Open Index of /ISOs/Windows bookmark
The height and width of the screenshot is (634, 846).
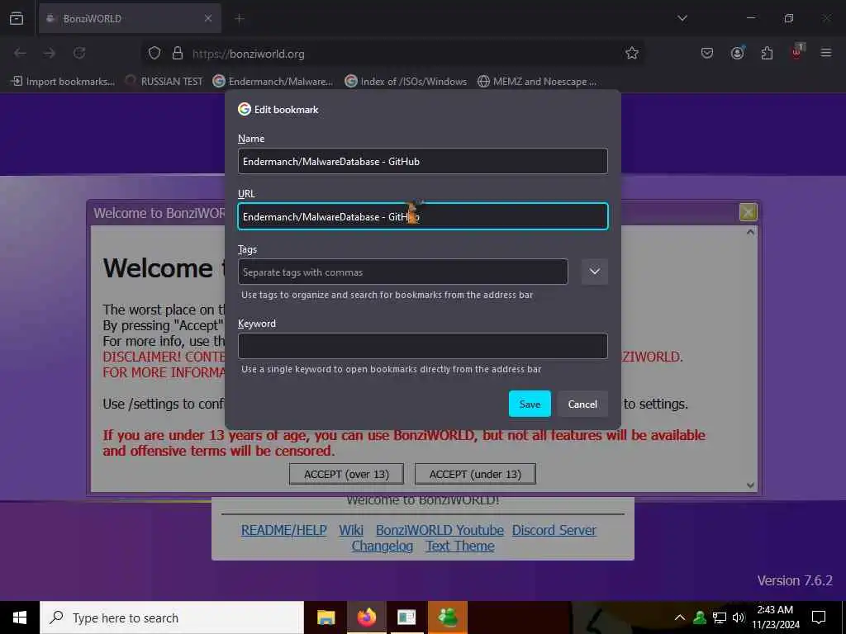pos(406,82)
